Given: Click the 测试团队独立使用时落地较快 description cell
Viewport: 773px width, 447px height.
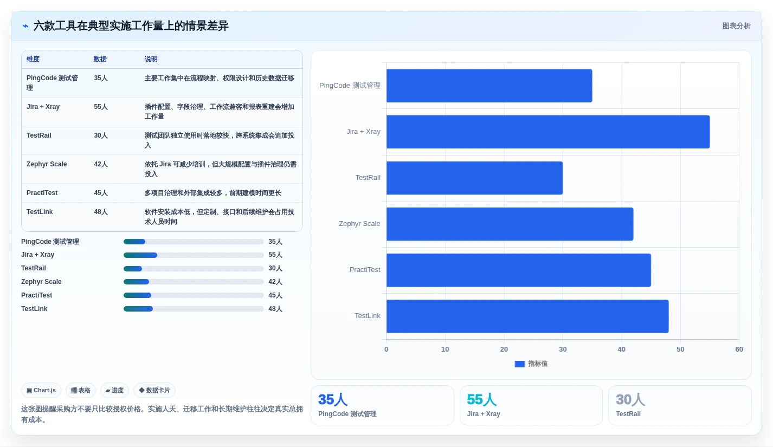Looking at the screenshot, I should [x=221, y=140].
